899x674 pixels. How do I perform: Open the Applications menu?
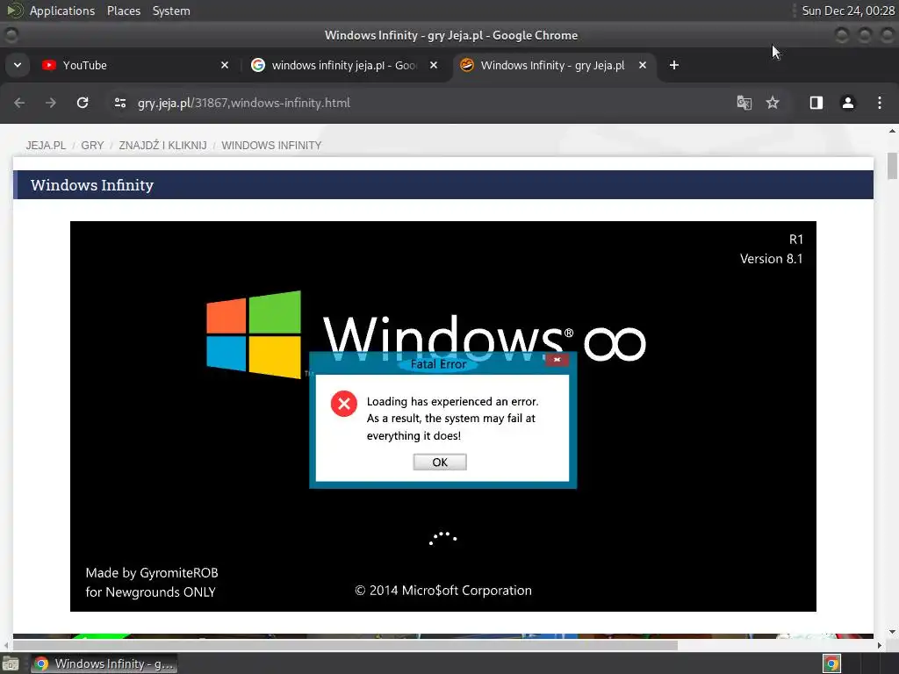(x=62, y=11)
